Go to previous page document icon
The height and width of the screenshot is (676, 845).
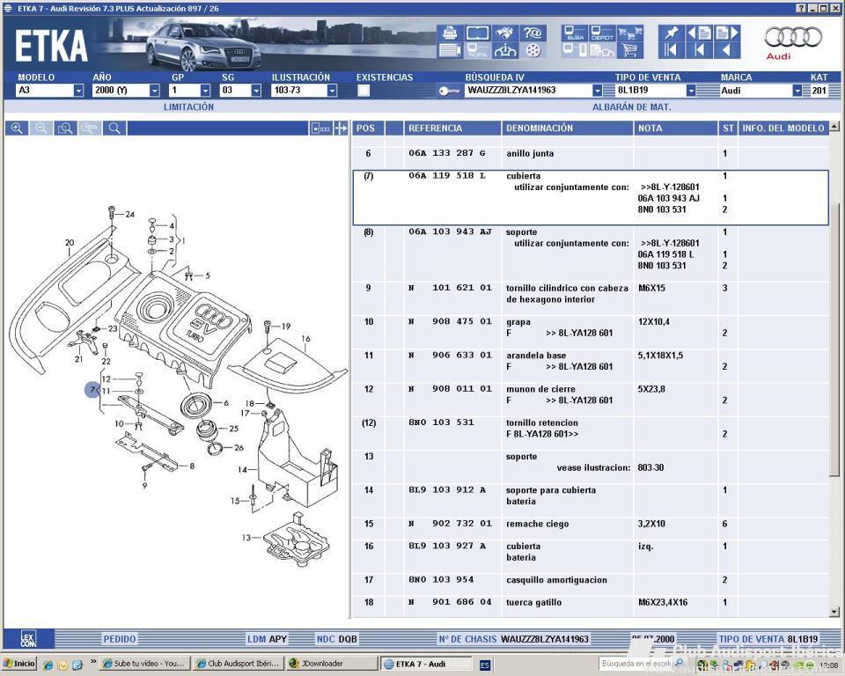[700, 33]
